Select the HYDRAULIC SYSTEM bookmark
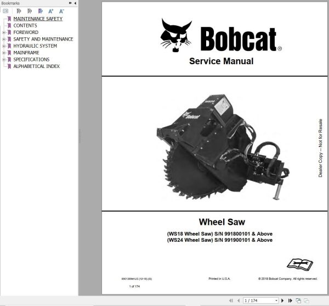 35,46
